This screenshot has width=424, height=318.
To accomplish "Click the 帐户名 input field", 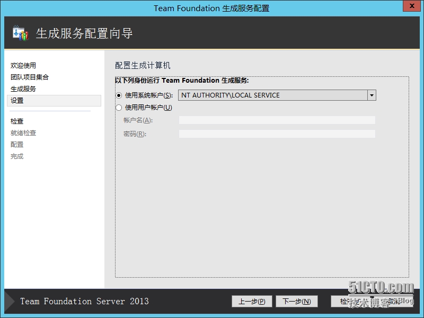I will tap(277, 120).
